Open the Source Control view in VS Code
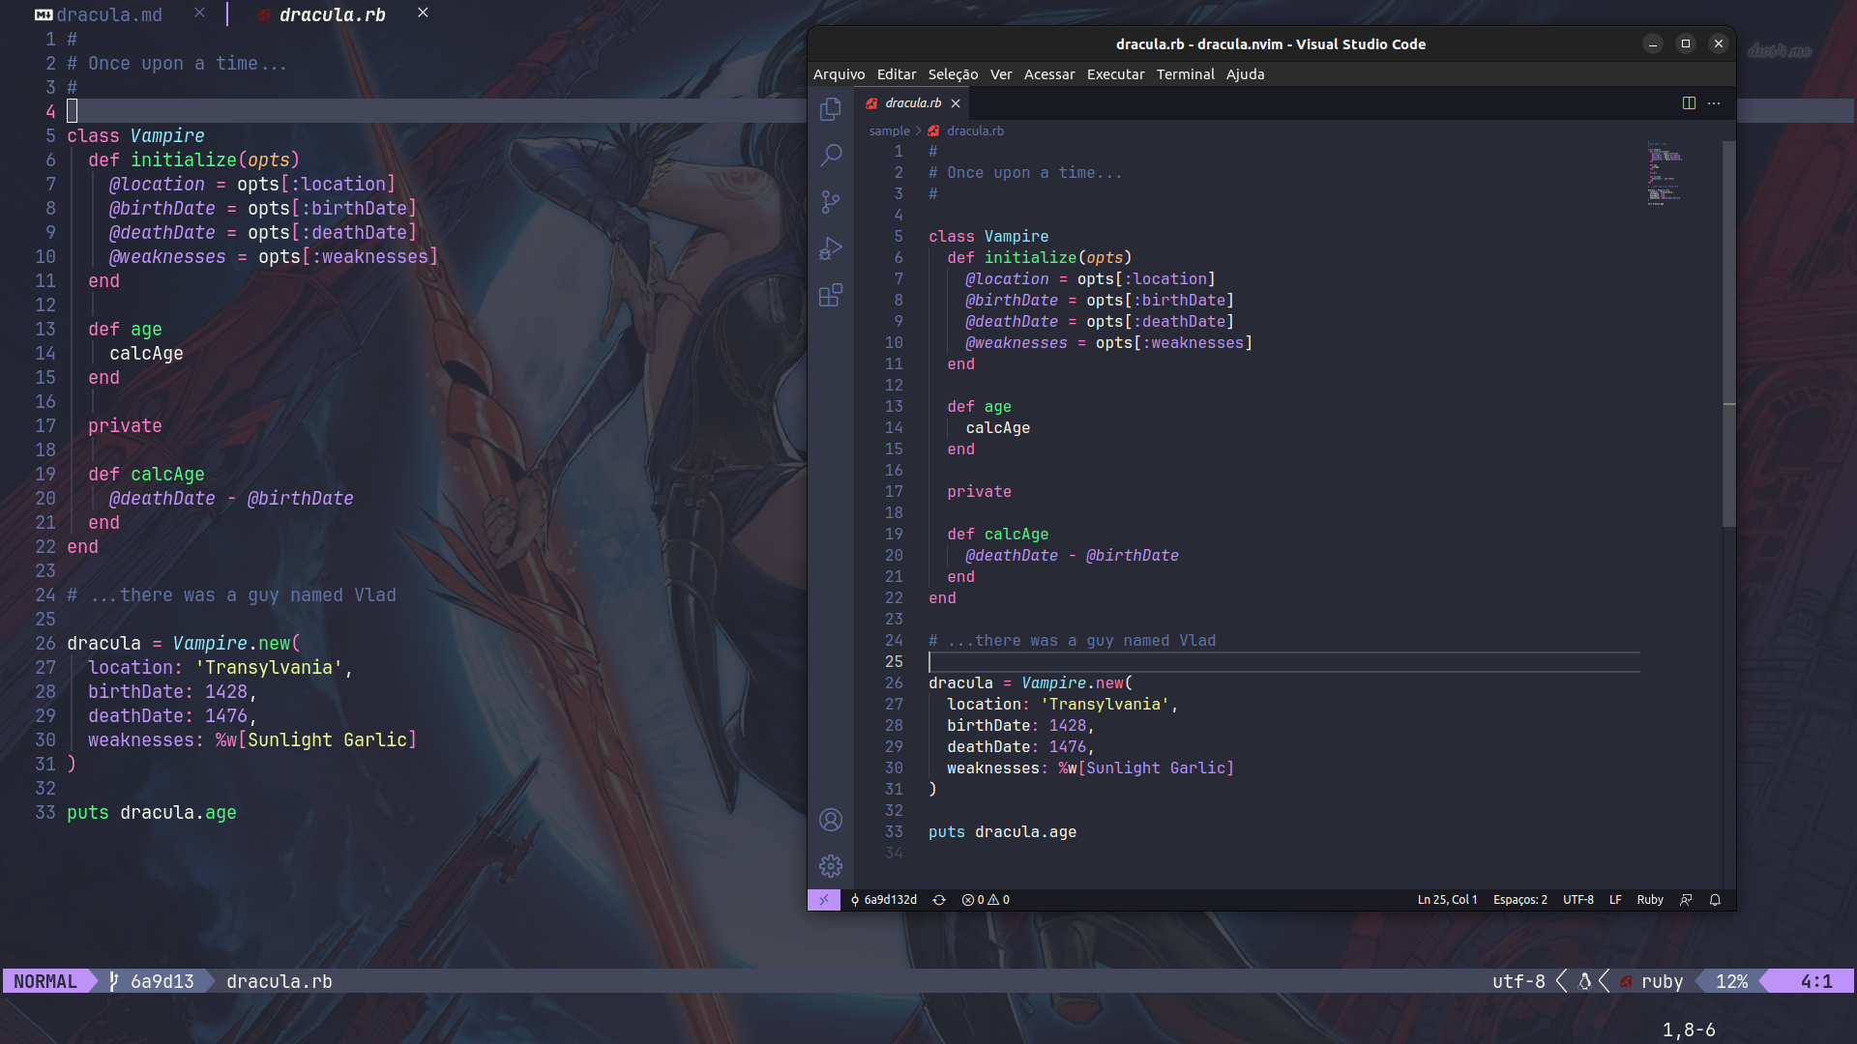The width and height of the screenshot is (1857, 1044). [830, 201]
